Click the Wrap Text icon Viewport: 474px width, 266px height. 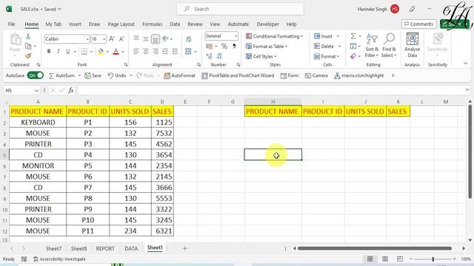tap(189, 39)
